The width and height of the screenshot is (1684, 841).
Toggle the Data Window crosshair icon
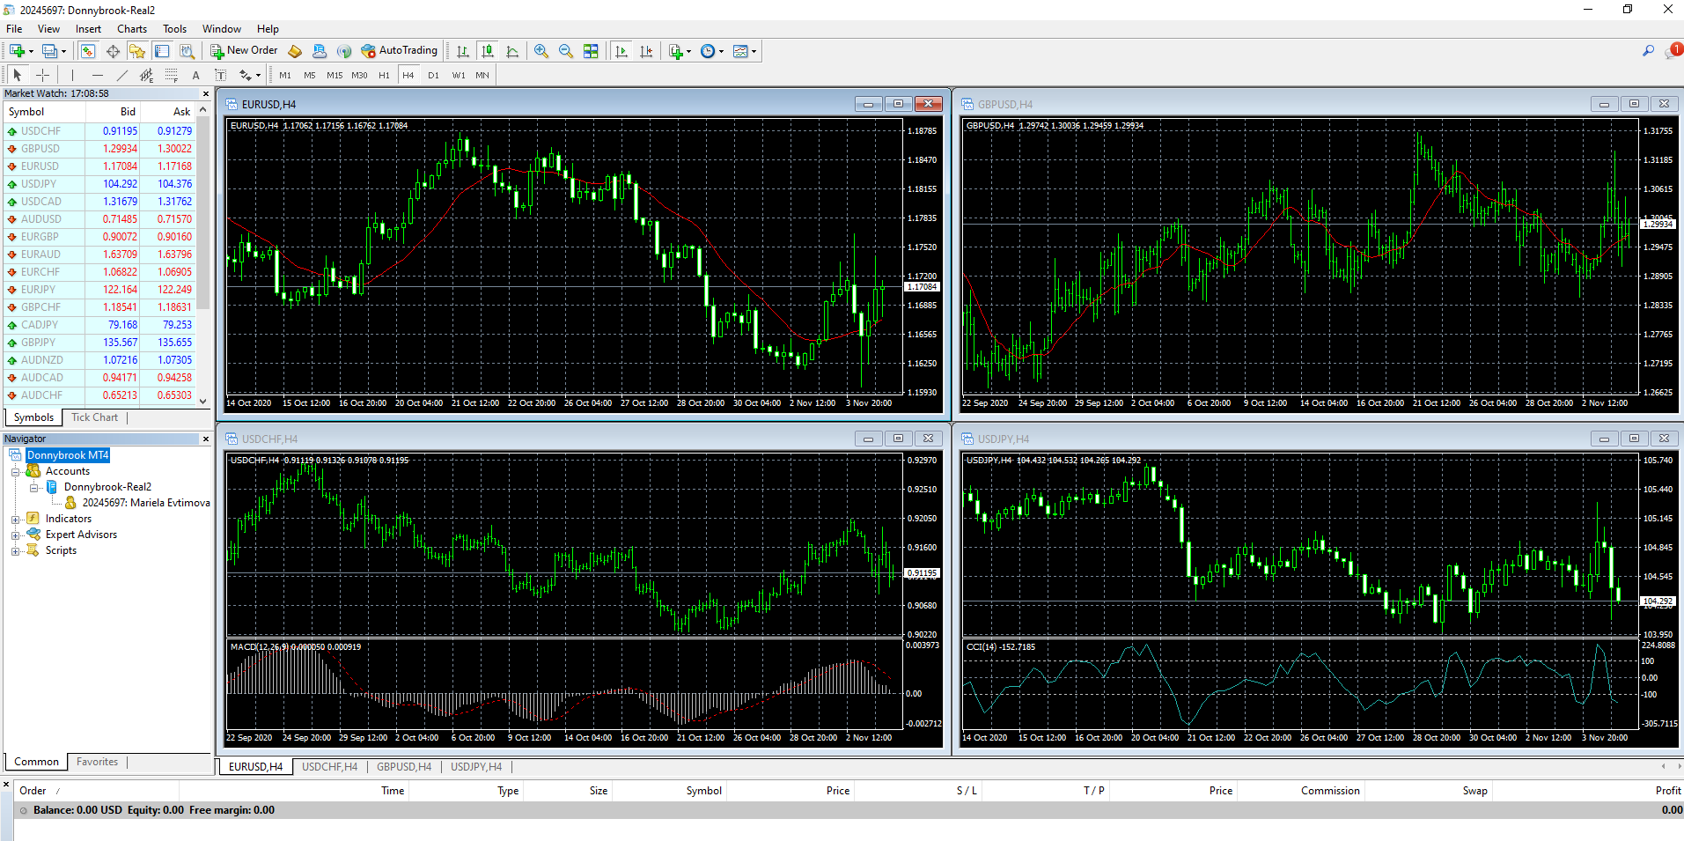click(113, 51)
